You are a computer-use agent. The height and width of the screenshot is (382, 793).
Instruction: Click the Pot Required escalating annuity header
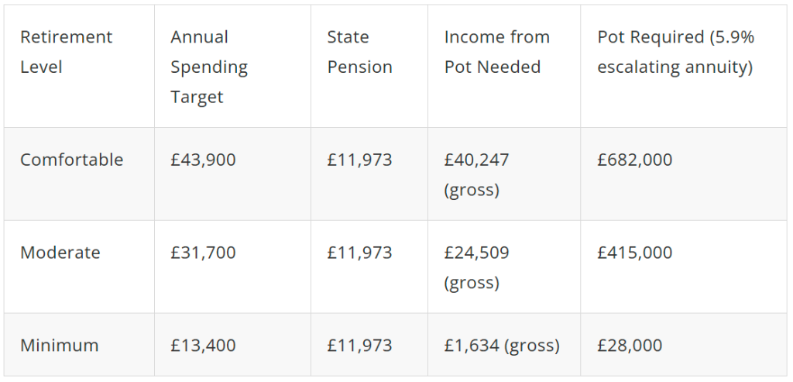coord(675,52)
